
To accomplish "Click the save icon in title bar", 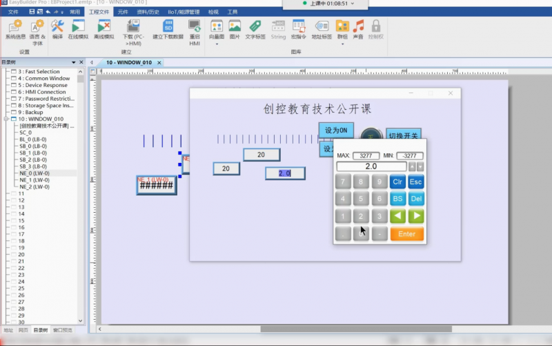I will tap(32, 12).
